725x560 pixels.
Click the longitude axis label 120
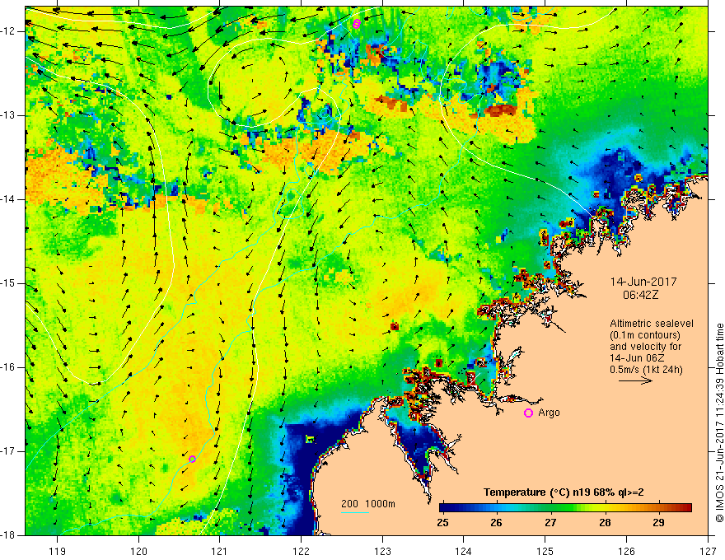click(x=138, y=551)
